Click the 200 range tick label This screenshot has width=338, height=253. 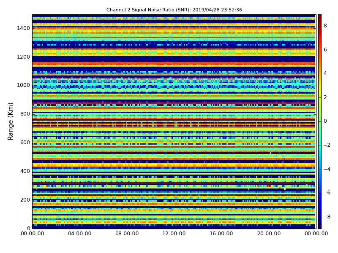[x=25, y=199]
